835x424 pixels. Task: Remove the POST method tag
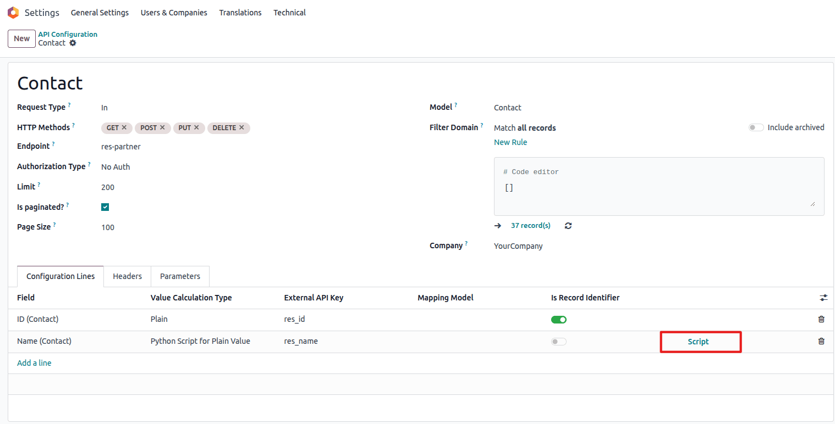point(162,127)
